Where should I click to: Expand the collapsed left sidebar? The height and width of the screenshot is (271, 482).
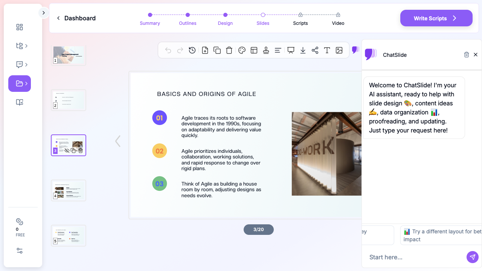click(43, 13)
